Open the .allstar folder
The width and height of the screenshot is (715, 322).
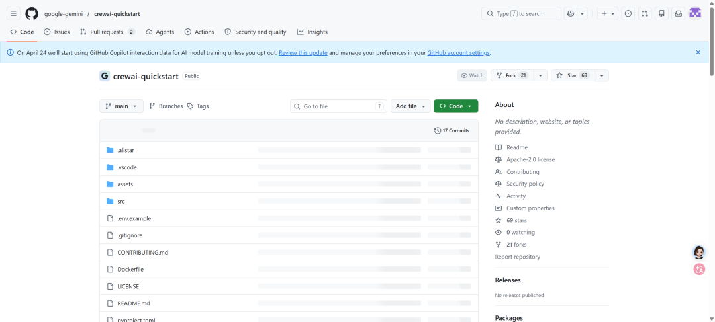tap(125, 150)
